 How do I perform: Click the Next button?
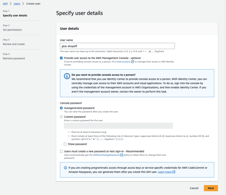click(x=211, y=188)
